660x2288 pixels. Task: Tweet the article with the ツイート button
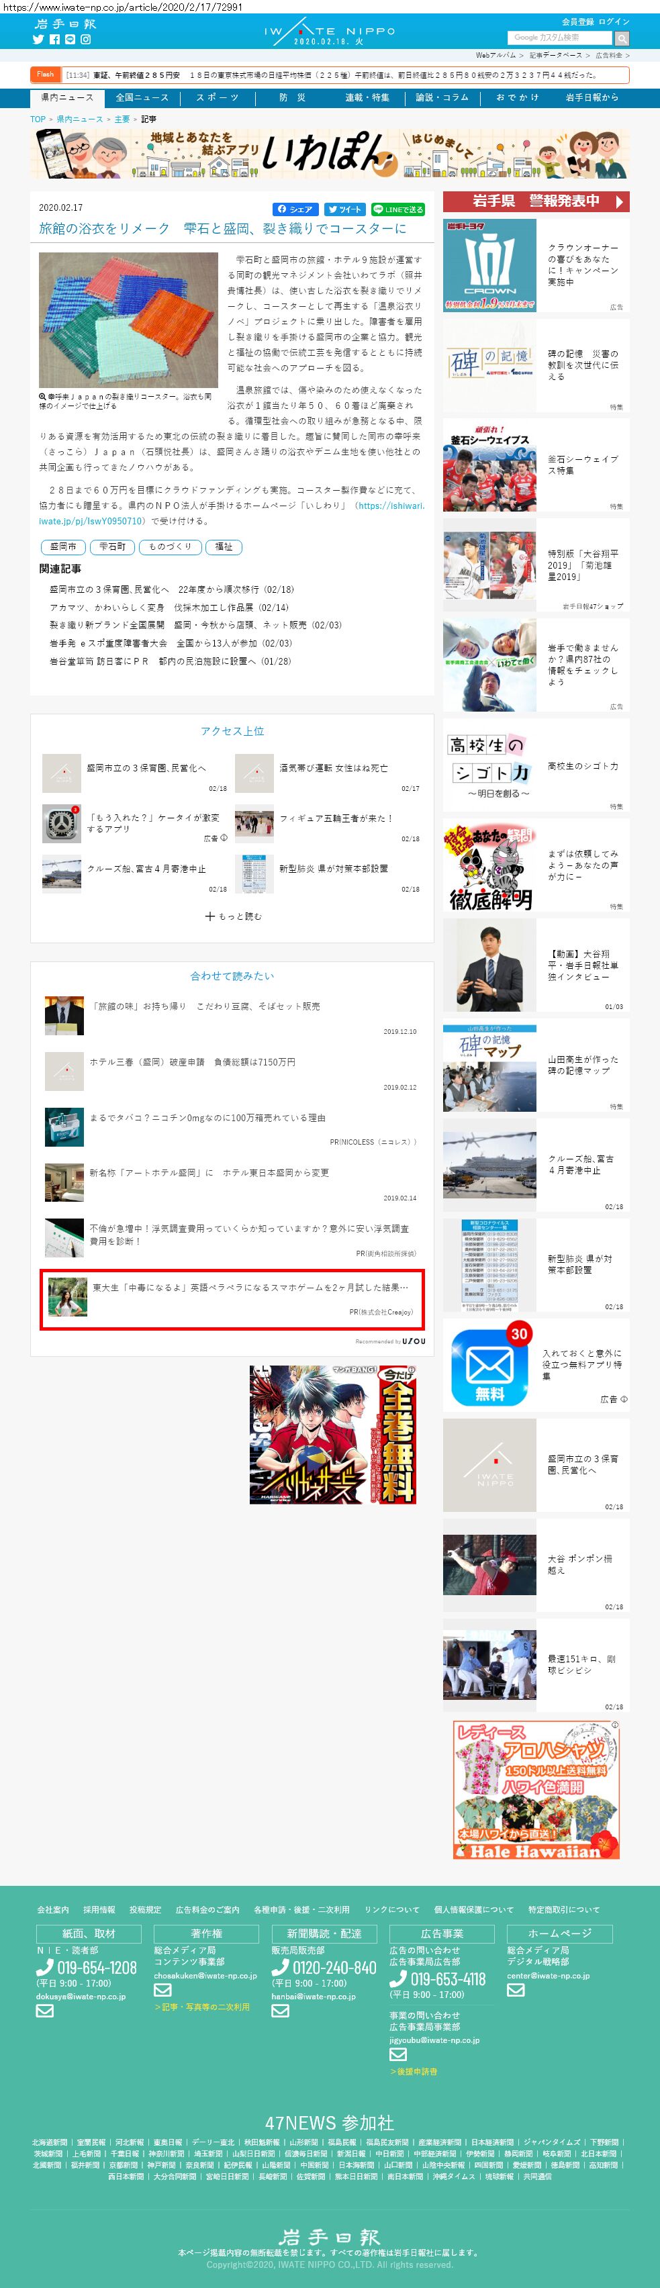click(x=344, y=209)
